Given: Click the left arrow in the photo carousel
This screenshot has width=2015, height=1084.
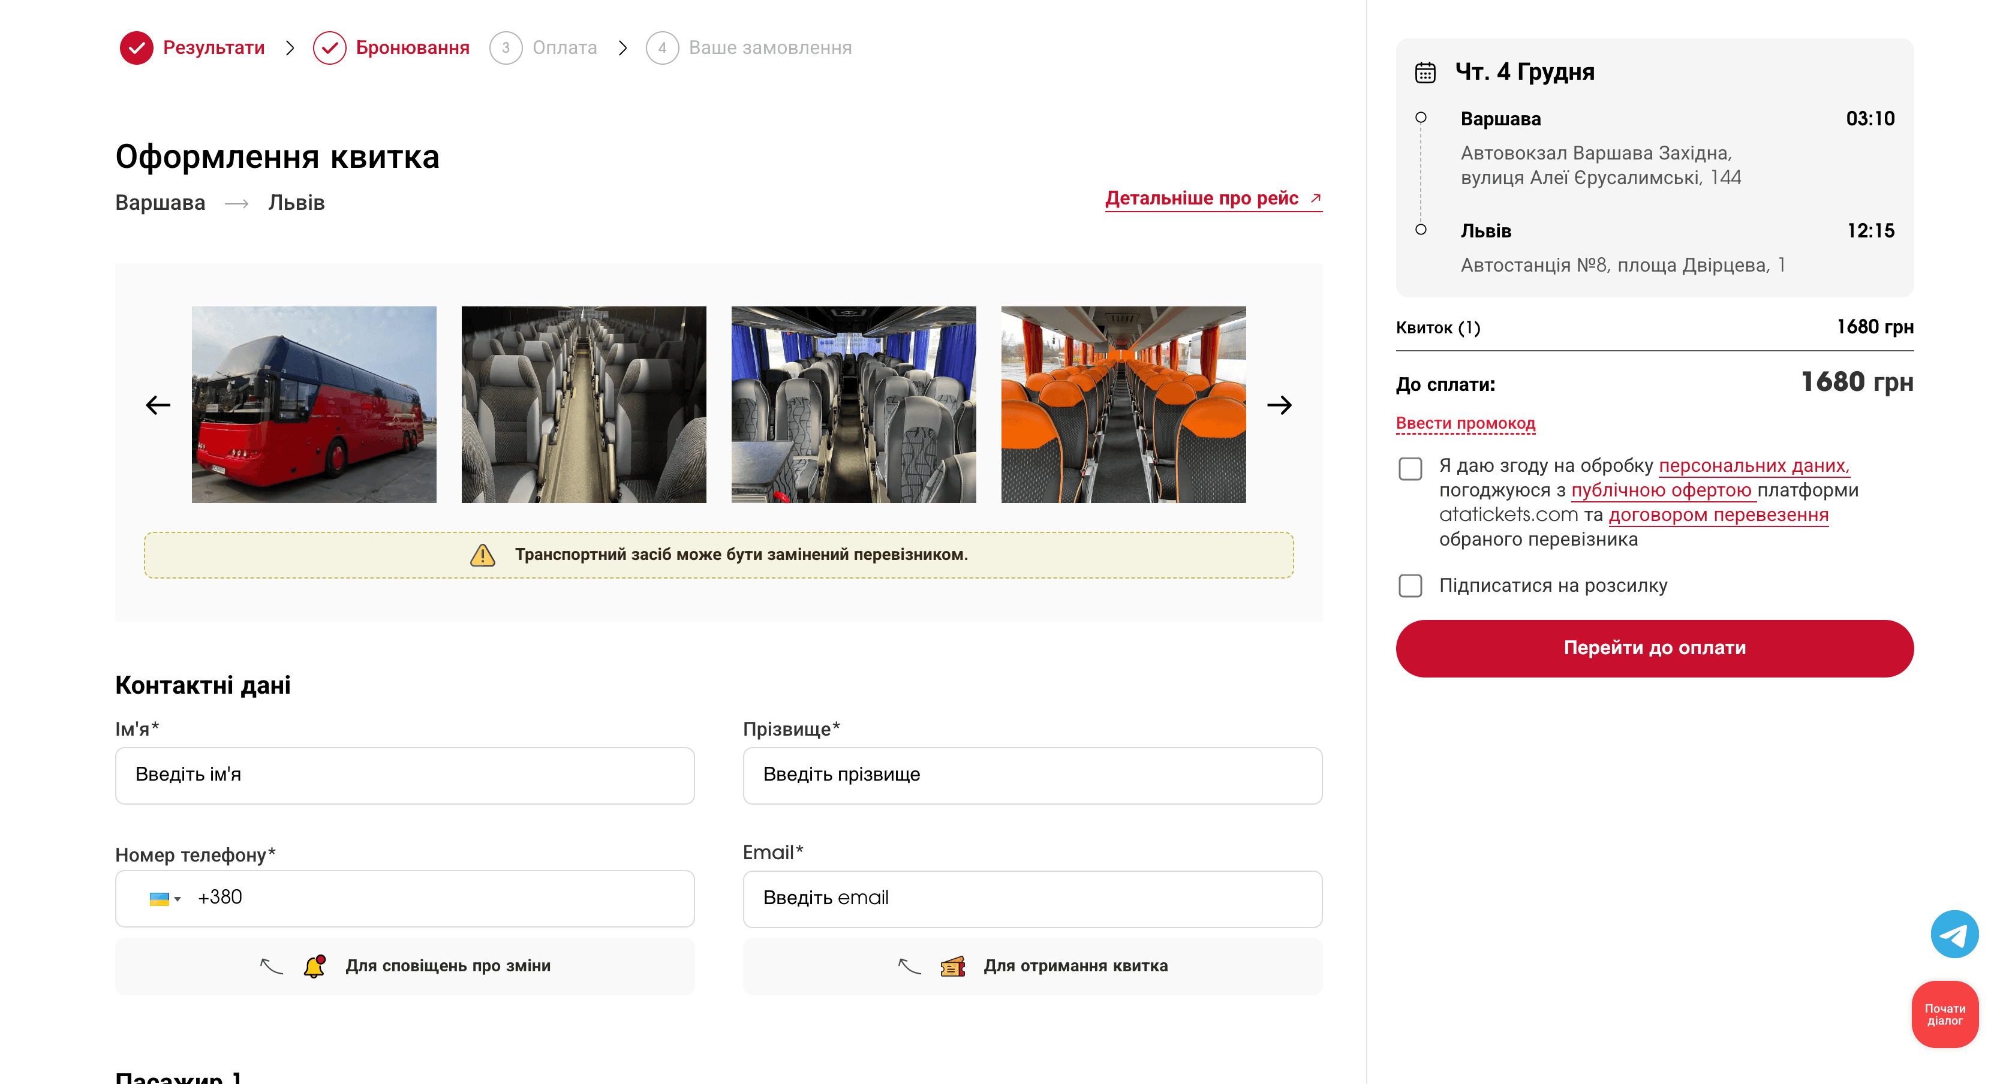Looking at the screenshot, I should [157, 404].
